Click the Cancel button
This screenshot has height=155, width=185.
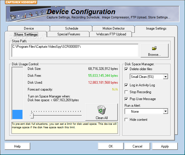(137, 146)
